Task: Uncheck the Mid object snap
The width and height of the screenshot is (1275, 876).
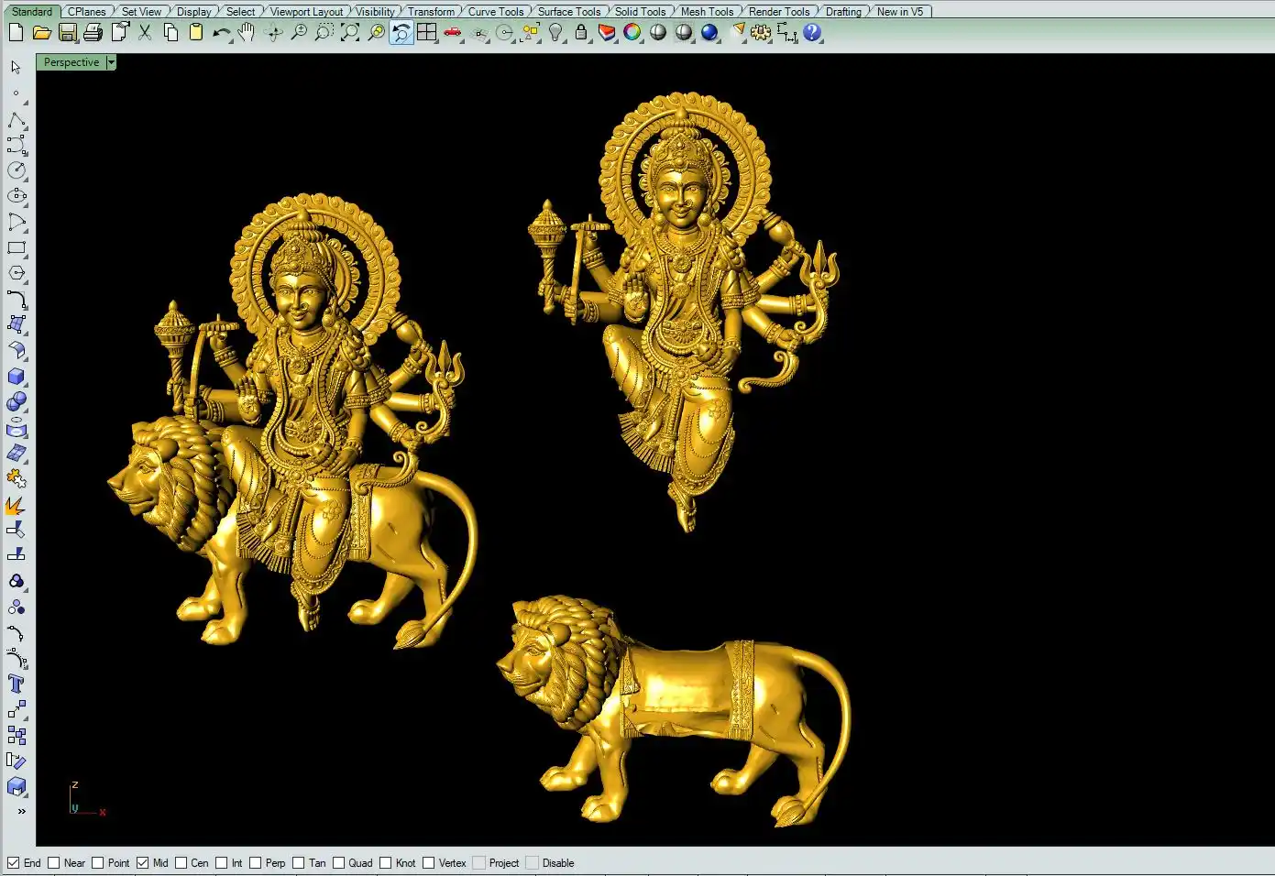Action: pyautogui.click(x=143, y=863)
